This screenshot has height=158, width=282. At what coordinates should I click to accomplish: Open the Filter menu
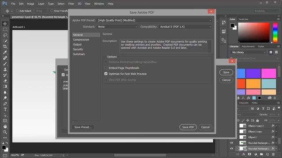tap(71, 4)
